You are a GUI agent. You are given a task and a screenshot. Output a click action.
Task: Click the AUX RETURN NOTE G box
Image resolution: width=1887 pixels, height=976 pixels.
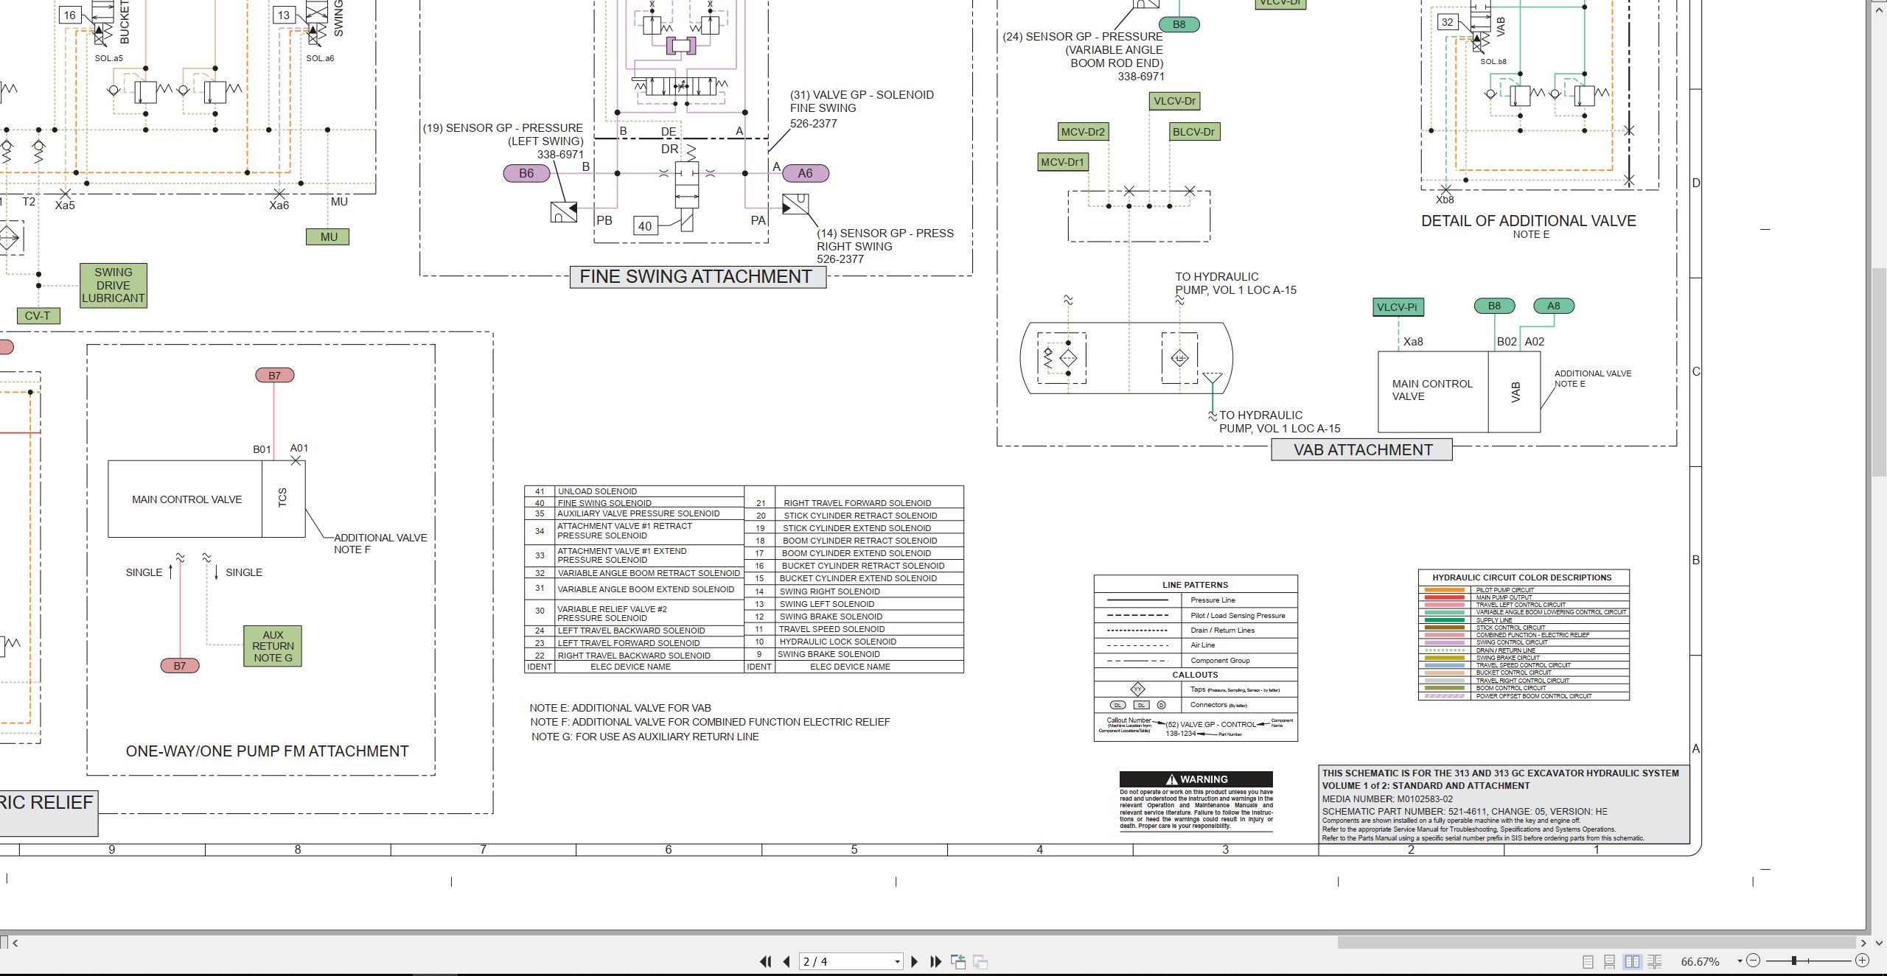pos(273,646)
